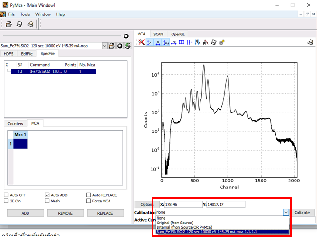The image size is (317, 237).
Task: Open the Window menu
Action: coord(43,14)
